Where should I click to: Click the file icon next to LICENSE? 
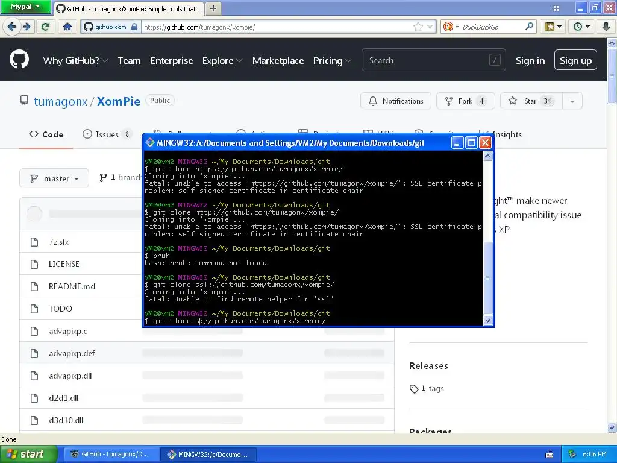coord(34,264)
